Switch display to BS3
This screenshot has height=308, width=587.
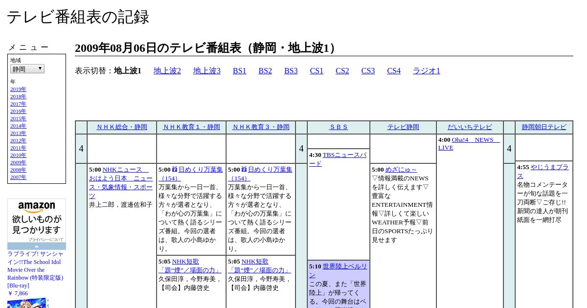pos(291,71)
